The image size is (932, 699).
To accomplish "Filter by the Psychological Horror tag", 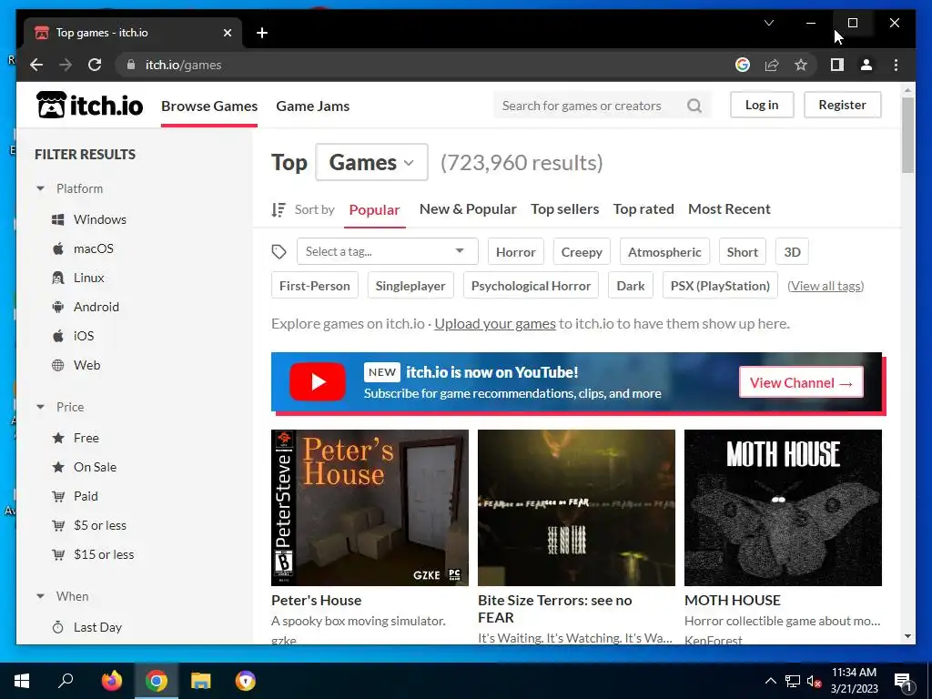I will [531, 286].
